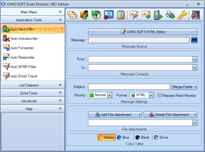Open the file attachments list dropdown
This screenshot has height=152, width=205.
[x=195, y=123]
